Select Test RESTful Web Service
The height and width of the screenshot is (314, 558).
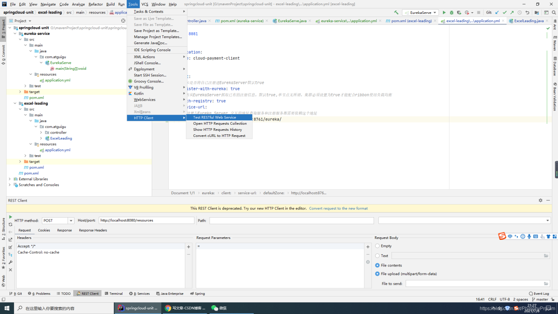(x=214, y=117)
